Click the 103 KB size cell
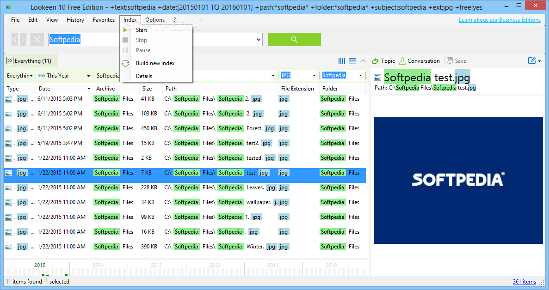This screenshot has height=290, width=549. [149, 114]
